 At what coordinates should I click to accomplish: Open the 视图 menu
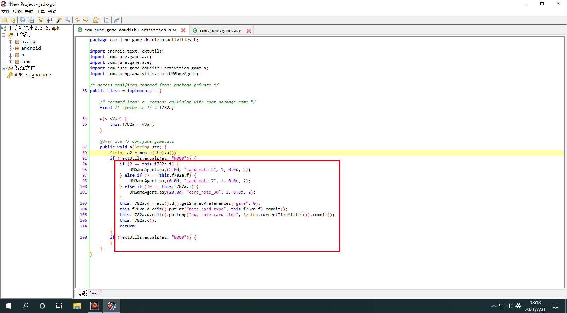coord(17,12)
